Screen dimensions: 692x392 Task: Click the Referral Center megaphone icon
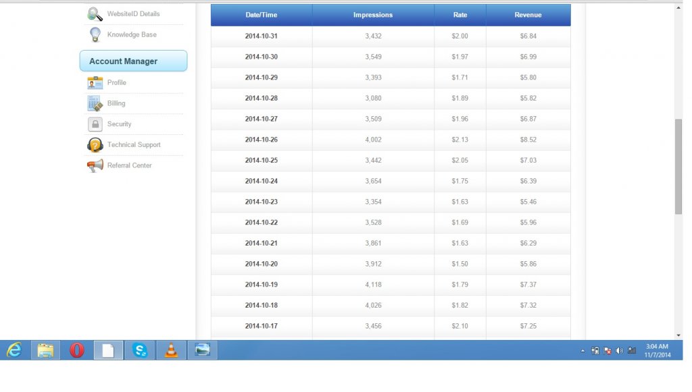(x=95, y=165)
